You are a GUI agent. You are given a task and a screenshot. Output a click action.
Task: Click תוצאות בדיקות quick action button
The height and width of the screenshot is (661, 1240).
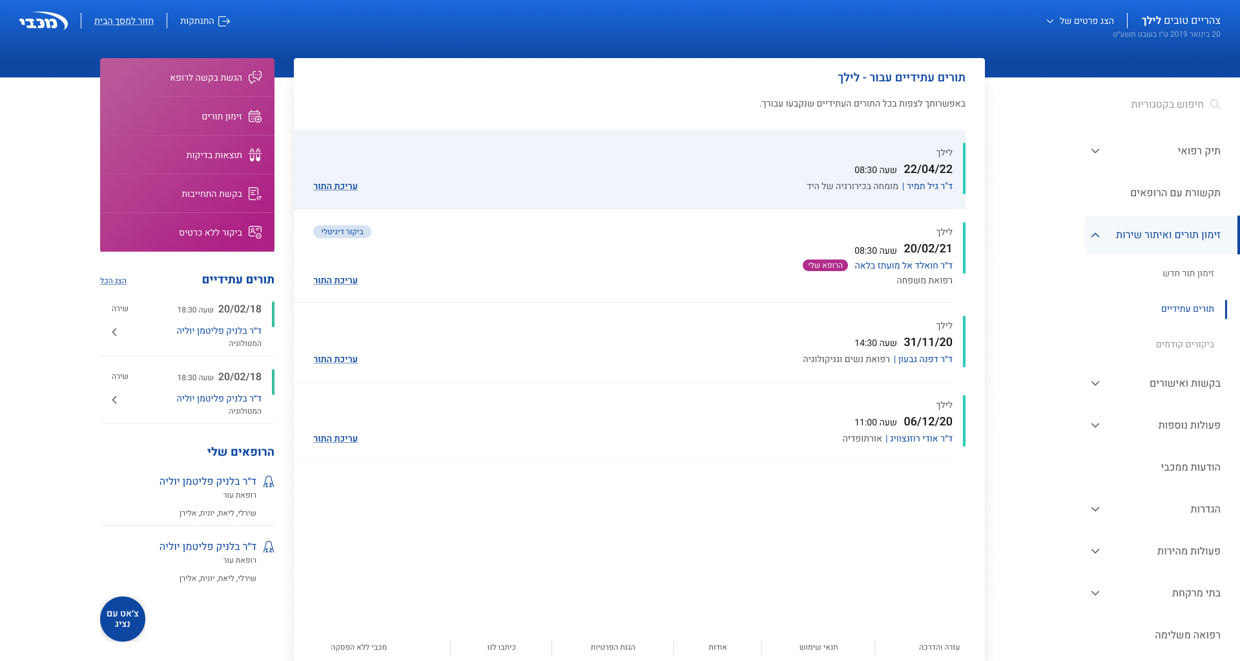[x=187, y=155]
